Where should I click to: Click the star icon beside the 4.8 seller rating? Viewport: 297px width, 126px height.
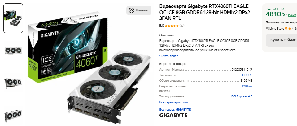290,29
